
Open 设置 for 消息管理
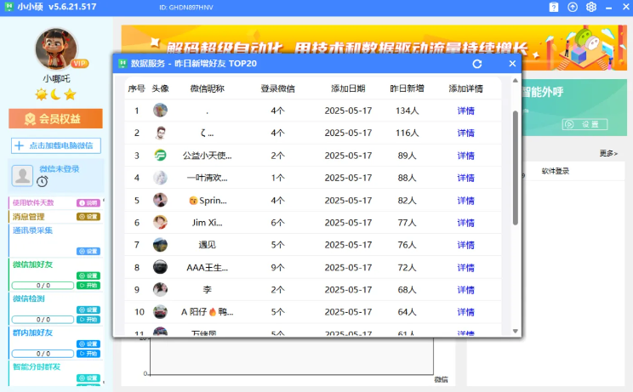point(88,217)
